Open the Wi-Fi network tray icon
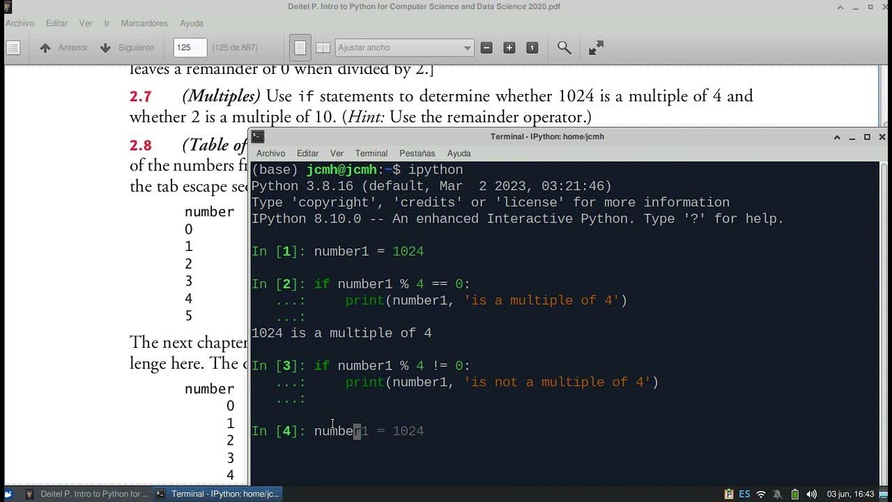The height and width of the screenshot is (502, 892). coord(761,494)
